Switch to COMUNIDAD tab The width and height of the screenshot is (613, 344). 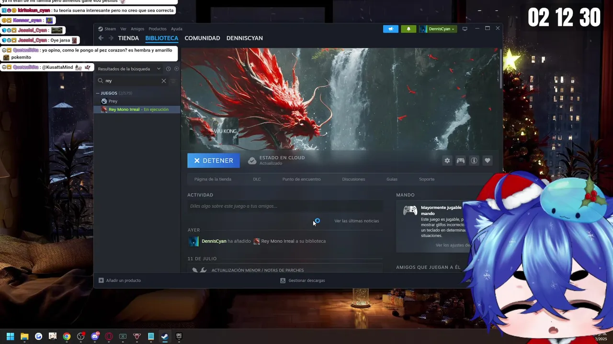click(202, 38)
